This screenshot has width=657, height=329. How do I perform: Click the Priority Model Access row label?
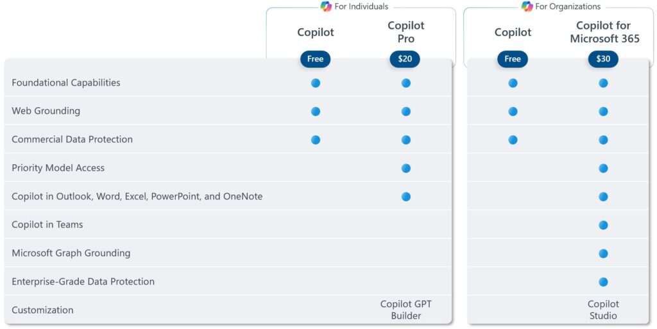tap(58, 168)
